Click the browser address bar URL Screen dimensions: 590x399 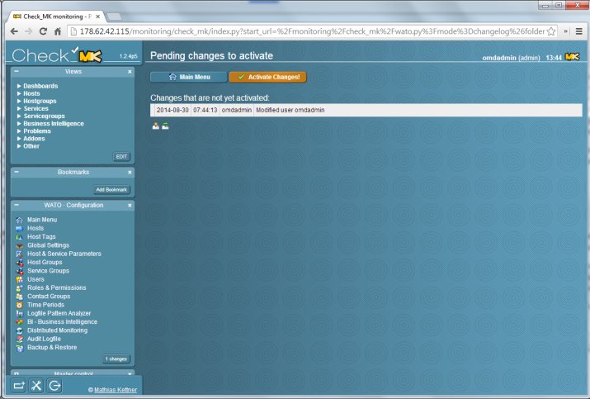click(312, 31)
